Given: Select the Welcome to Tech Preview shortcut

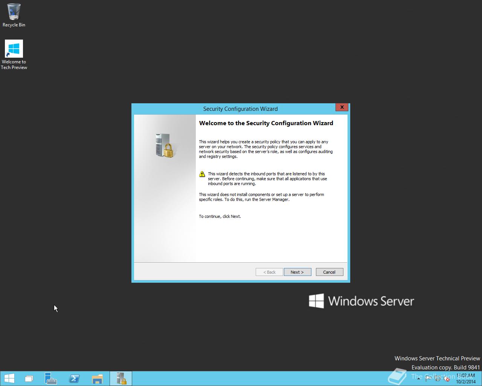Looking at the screenshot, I should point(14,55).
